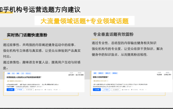This screenshot has width=173, height=109.
Task: Expand full description chevron in 体质极差的人 card
Action: click(42, 87)
